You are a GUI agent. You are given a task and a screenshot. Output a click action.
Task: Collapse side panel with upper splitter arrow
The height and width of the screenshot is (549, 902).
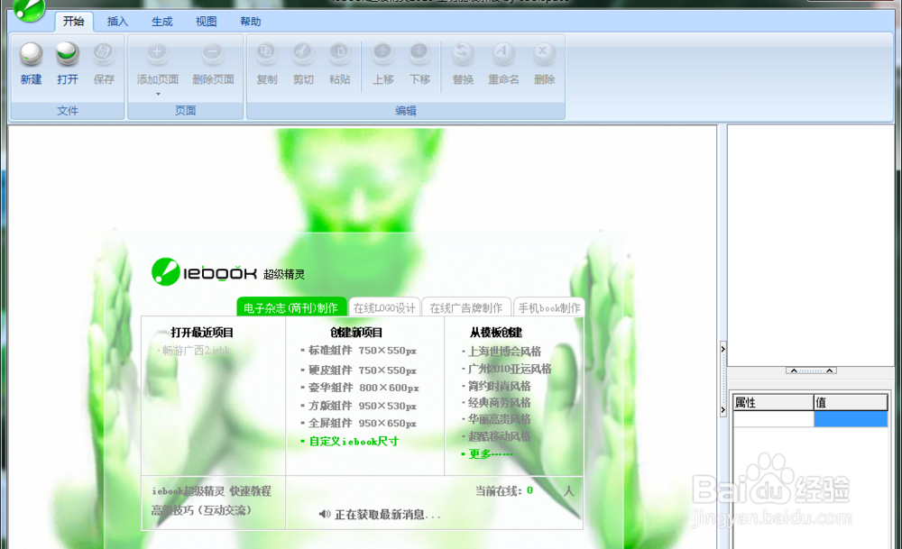[723, 349]
